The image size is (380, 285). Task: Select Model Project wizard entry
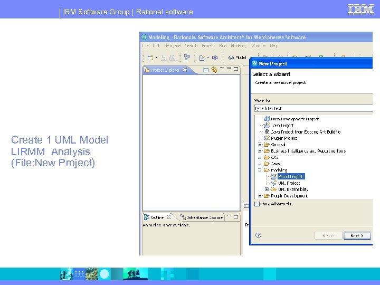[291, 176]
